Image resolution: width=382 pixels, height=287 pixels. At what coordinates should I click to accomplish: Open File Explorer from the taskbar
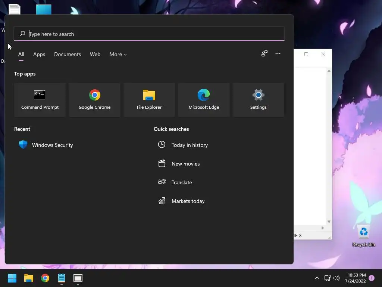[28, 278]
